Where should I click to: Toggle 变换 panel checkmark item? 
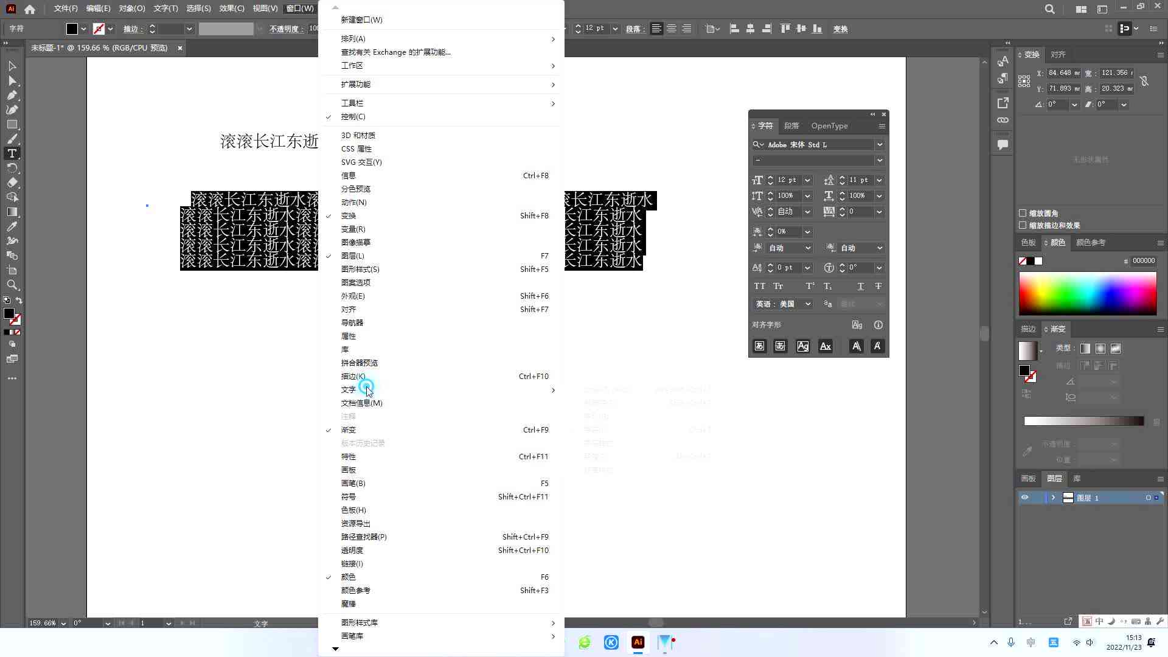pos(442,216)
